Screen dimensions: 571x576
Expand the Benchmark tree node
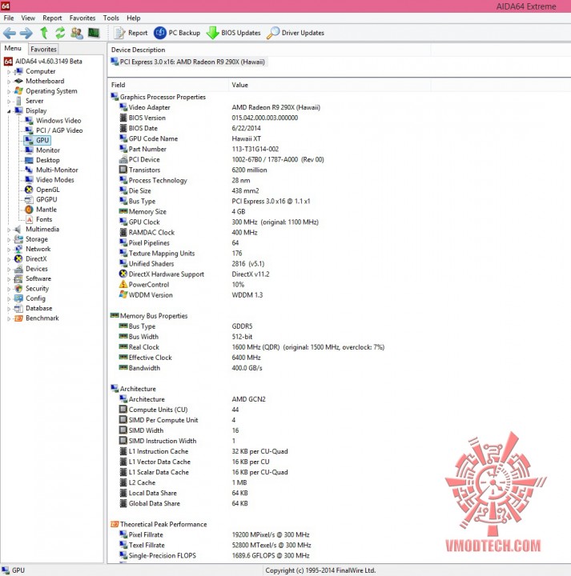tap(9, 318)
